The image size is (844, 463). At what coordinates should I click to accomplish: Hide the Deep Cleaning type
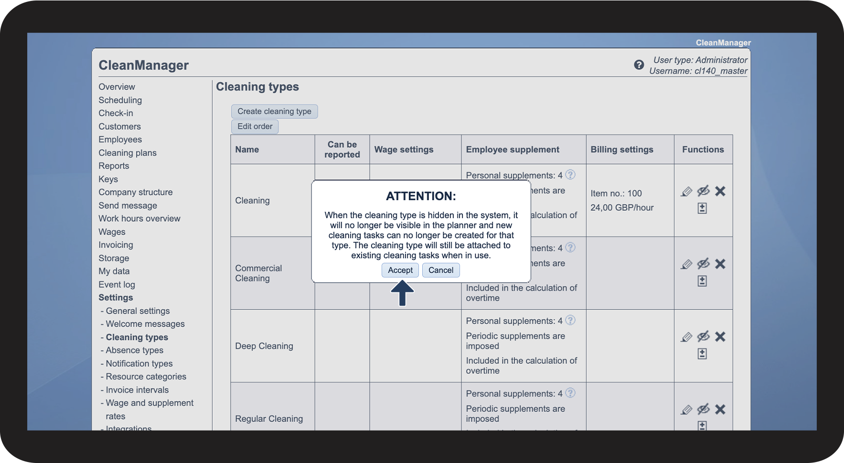tap(703, 337)
